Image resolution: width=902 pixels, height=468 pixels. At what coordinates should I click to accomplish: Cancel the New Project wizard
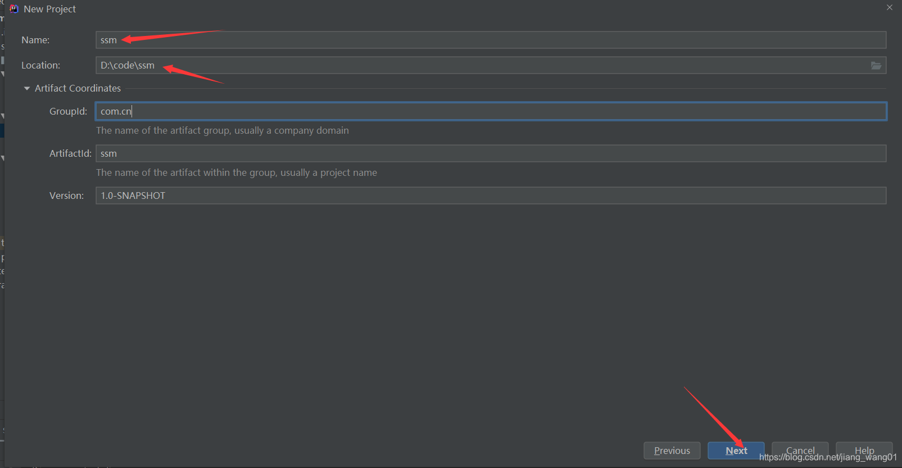pos(800,451)
